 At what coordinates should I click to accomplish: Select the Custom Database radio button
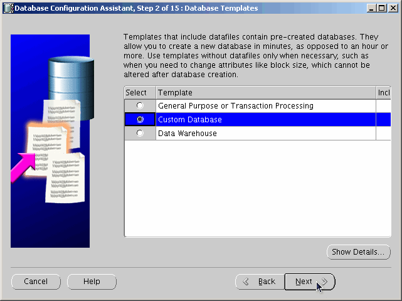pos(140,120)
